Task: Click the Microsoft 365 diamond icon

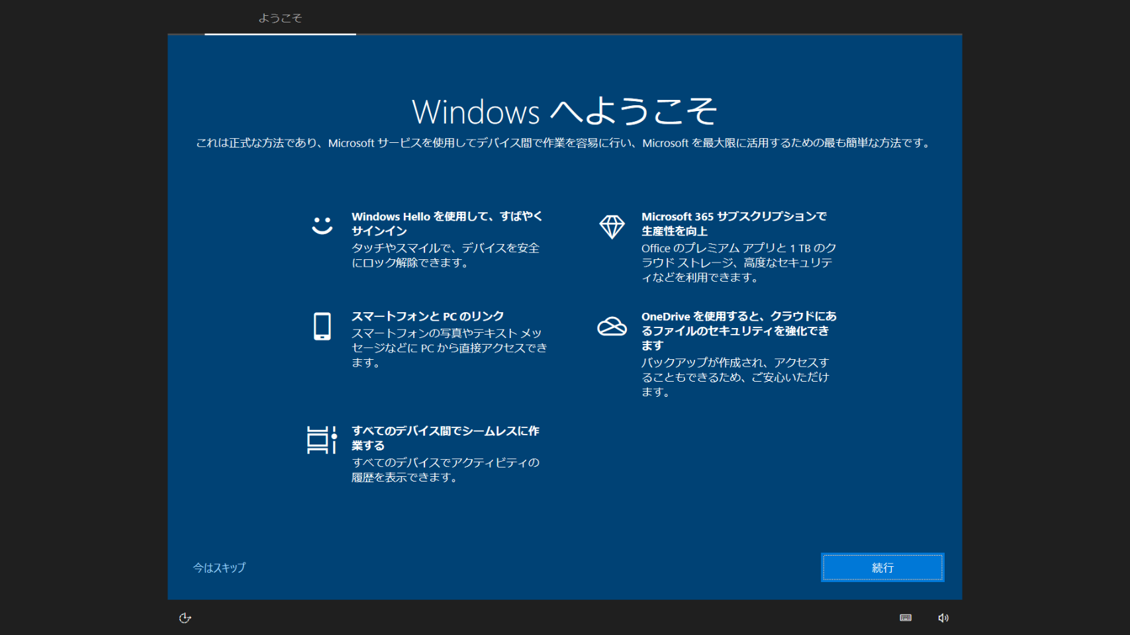Action: coord(612,226)
